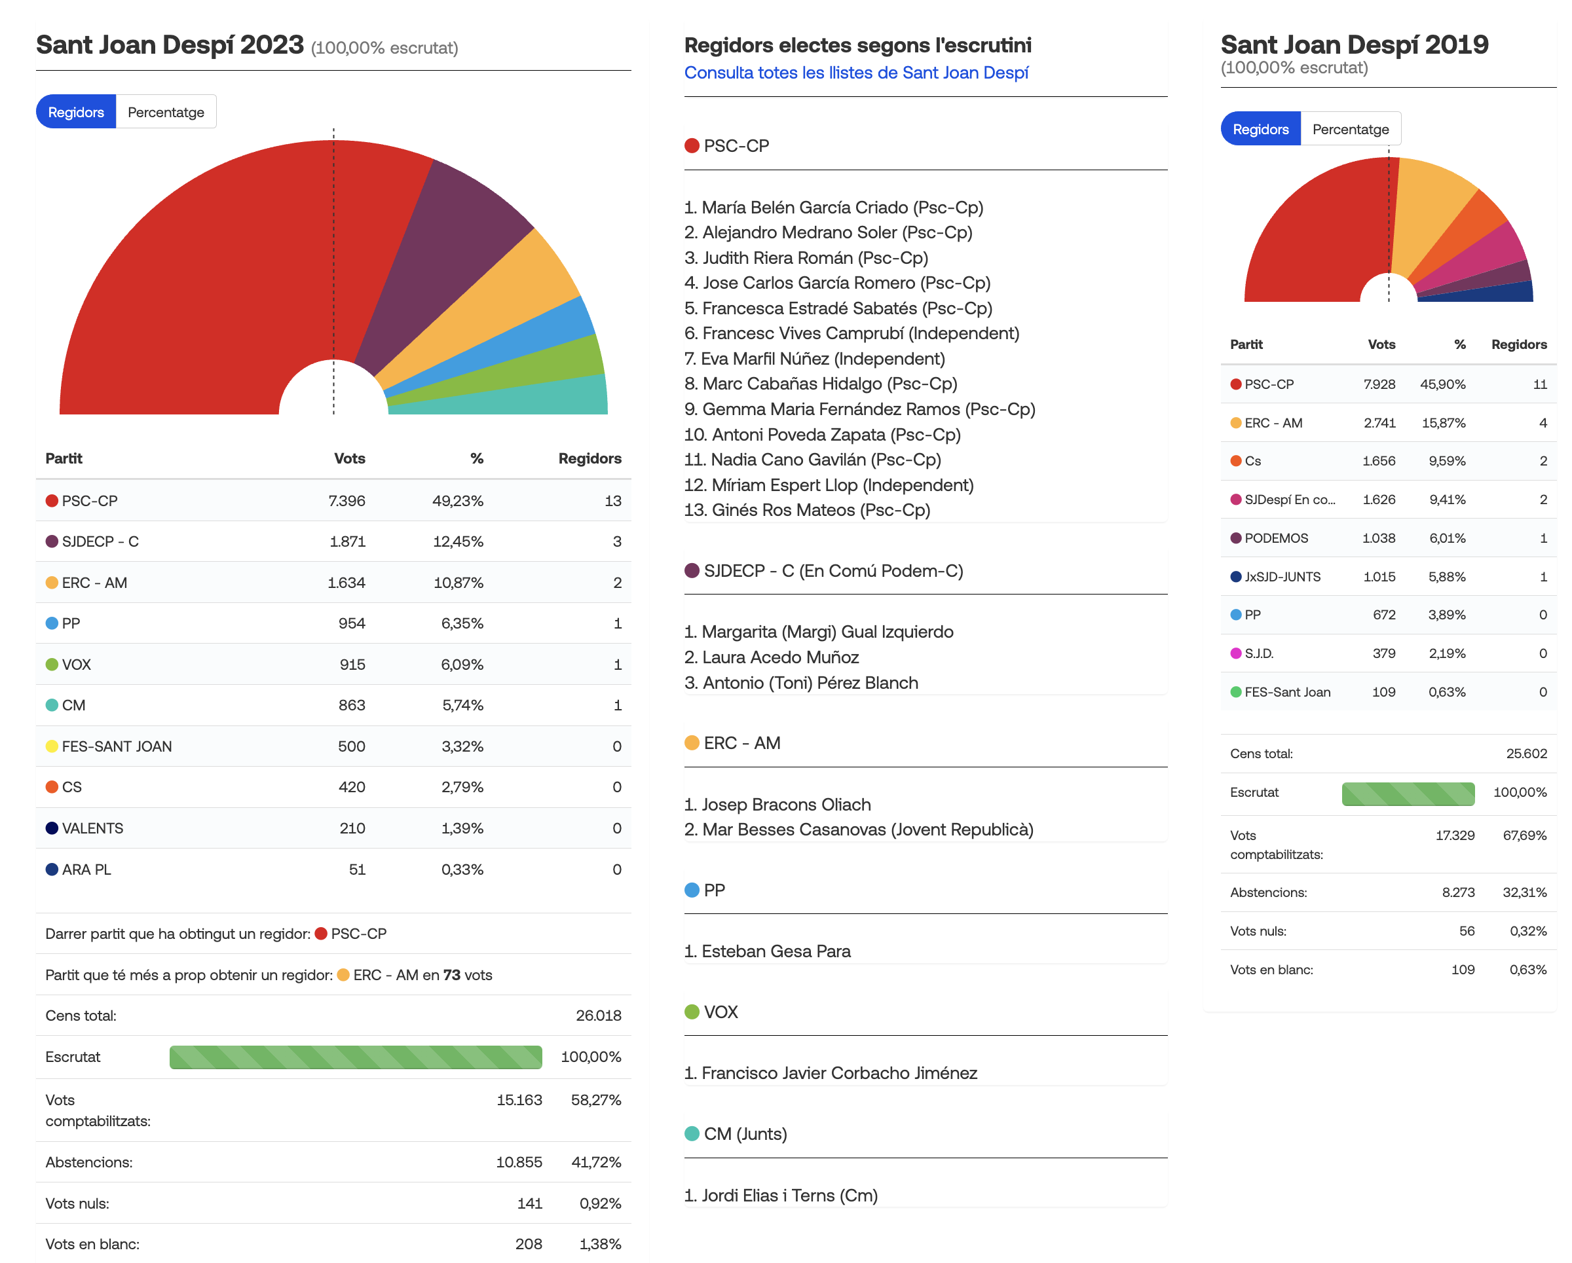Click CM (Junts) heading in elected list

(745, 1134)
